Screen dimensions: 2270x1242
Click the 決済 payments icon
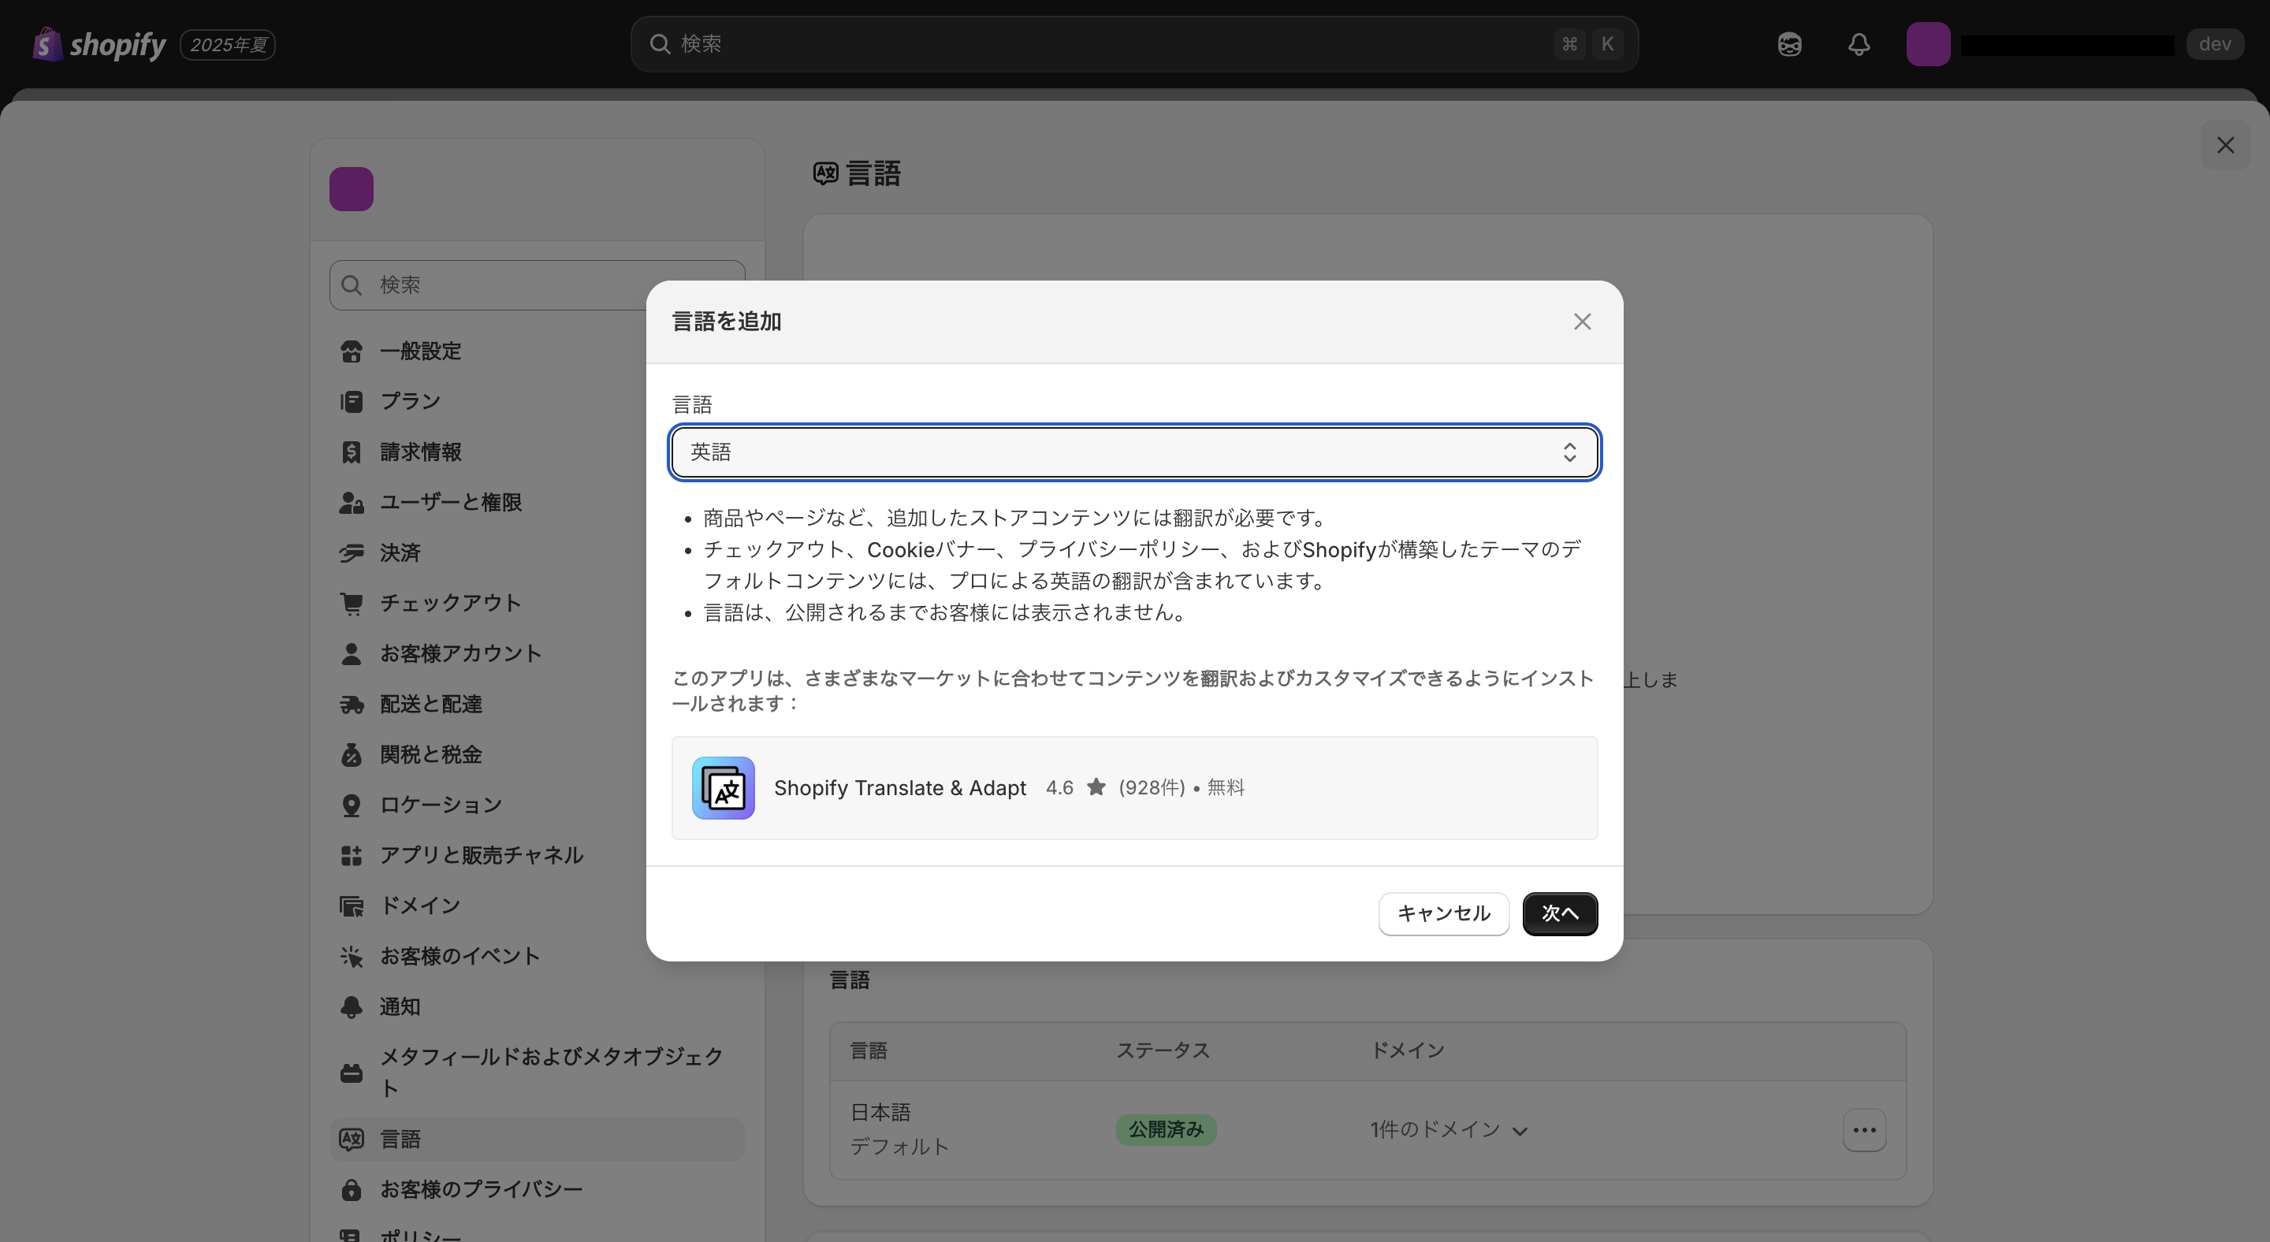(x=351, y=552)
